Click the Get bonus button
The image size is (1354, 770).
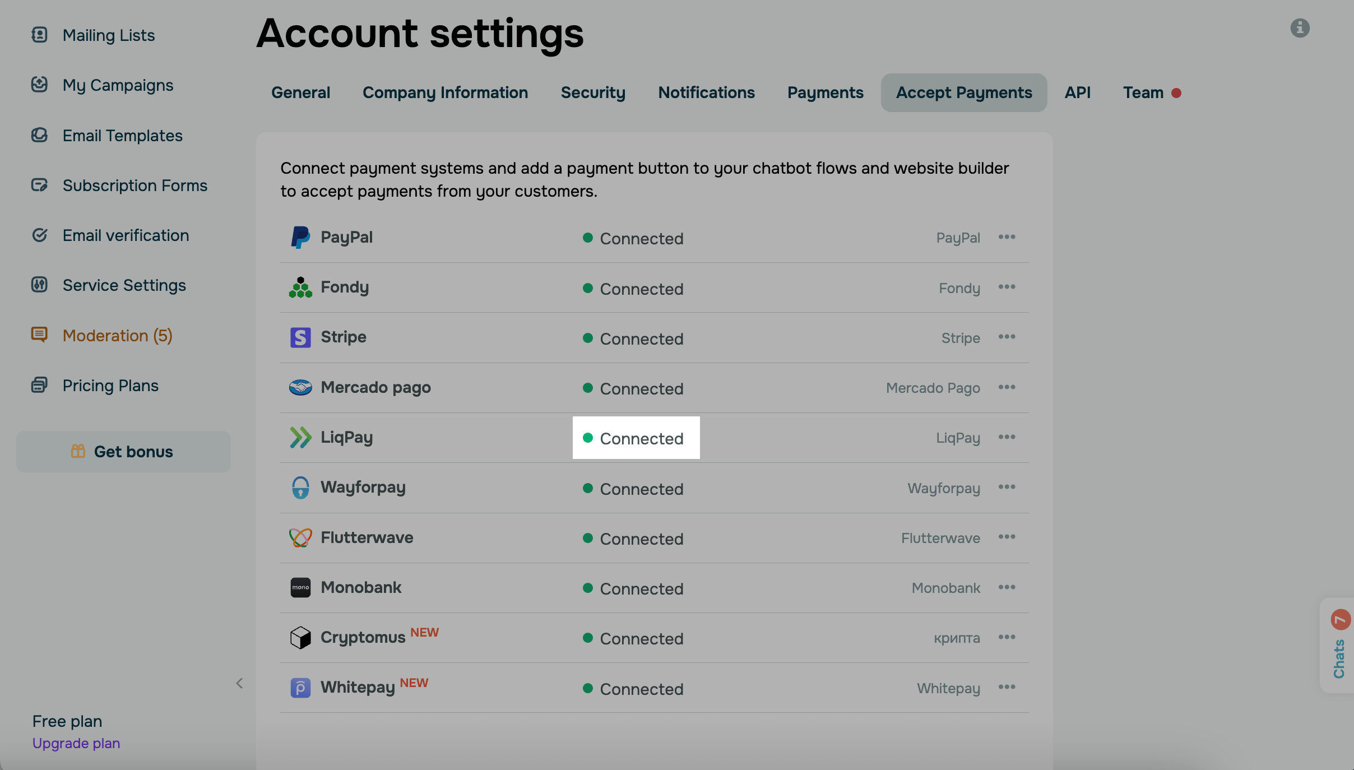(x=123, y=452)
